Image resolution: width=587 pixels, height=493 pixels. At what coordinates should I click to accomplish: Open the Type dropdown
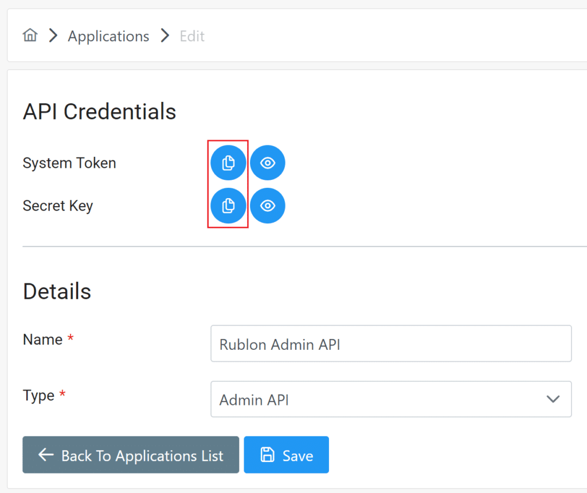(x=391, y=399)
